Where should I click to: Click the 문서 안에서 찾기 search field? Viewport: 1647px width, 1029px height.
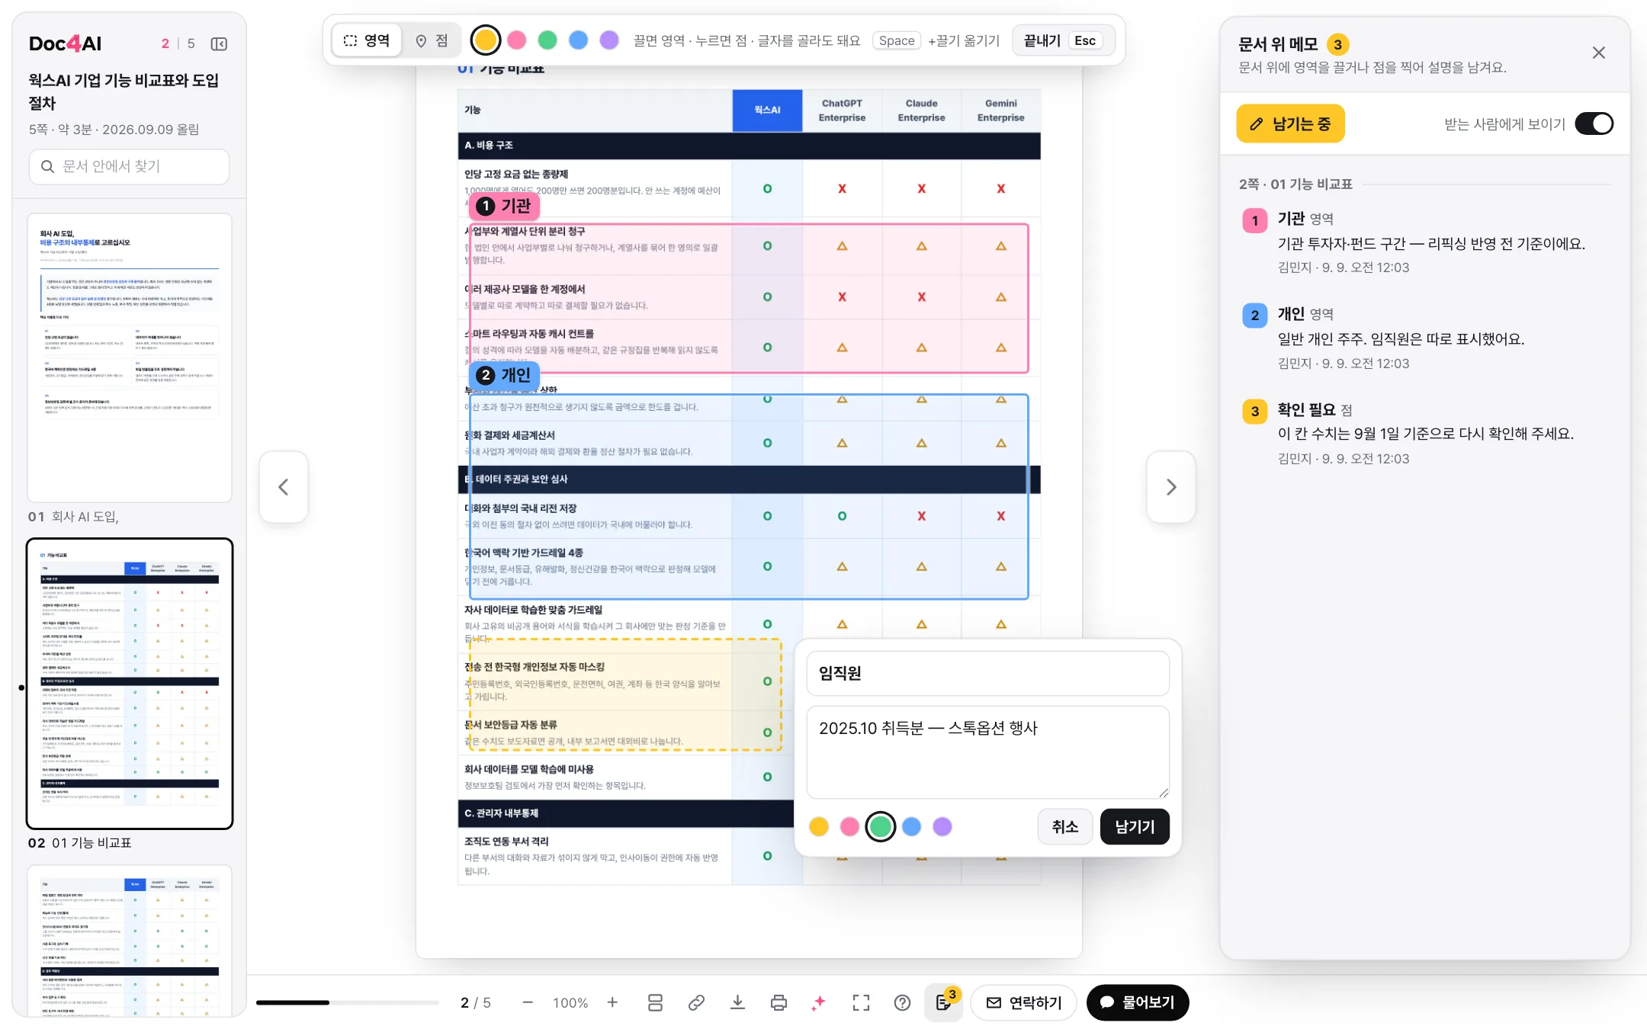tap(129, 166)
